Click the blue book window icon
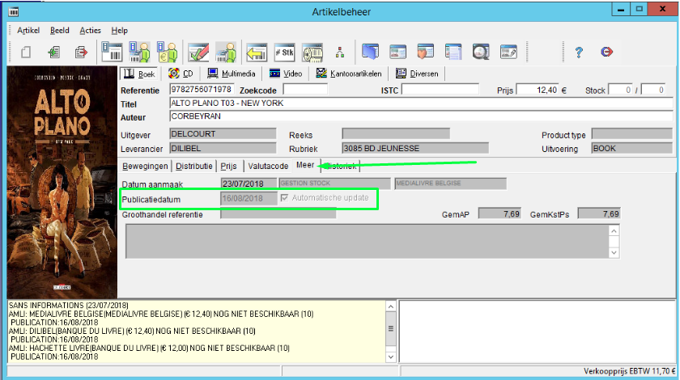Image resolution: width=680 pixels, height=380 pixels. [371, 52]
